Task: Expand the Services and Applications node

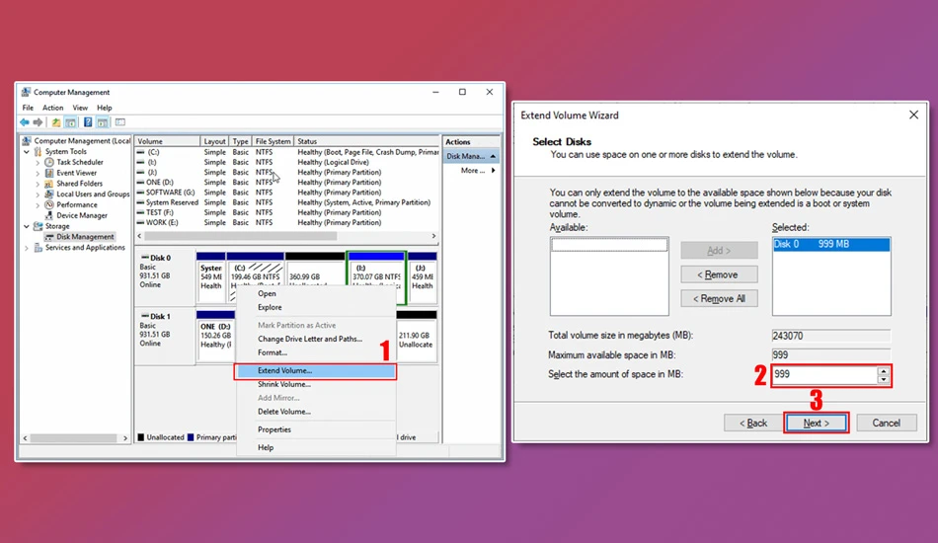Action: click(27, 248)
